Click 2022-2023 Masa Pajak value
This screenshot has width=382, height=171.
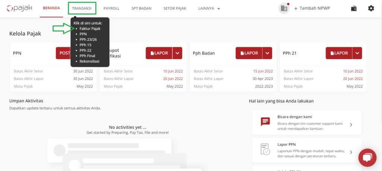[264, 86]
